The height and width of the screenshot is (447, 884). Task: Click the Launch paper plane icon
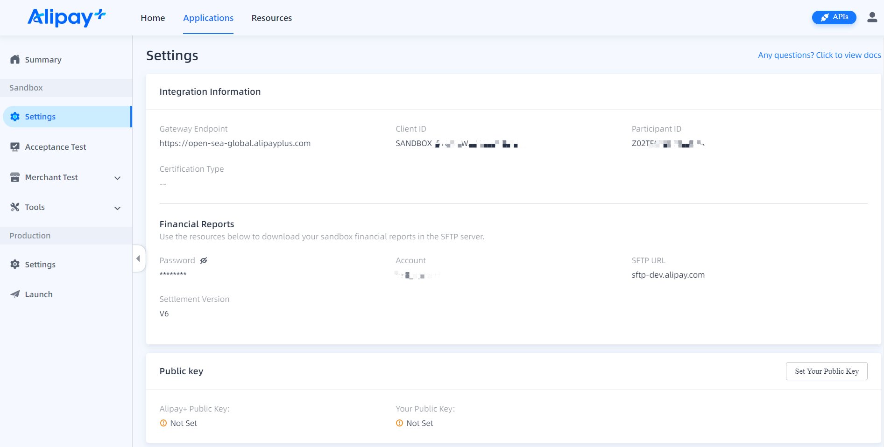tap(15, 294)
